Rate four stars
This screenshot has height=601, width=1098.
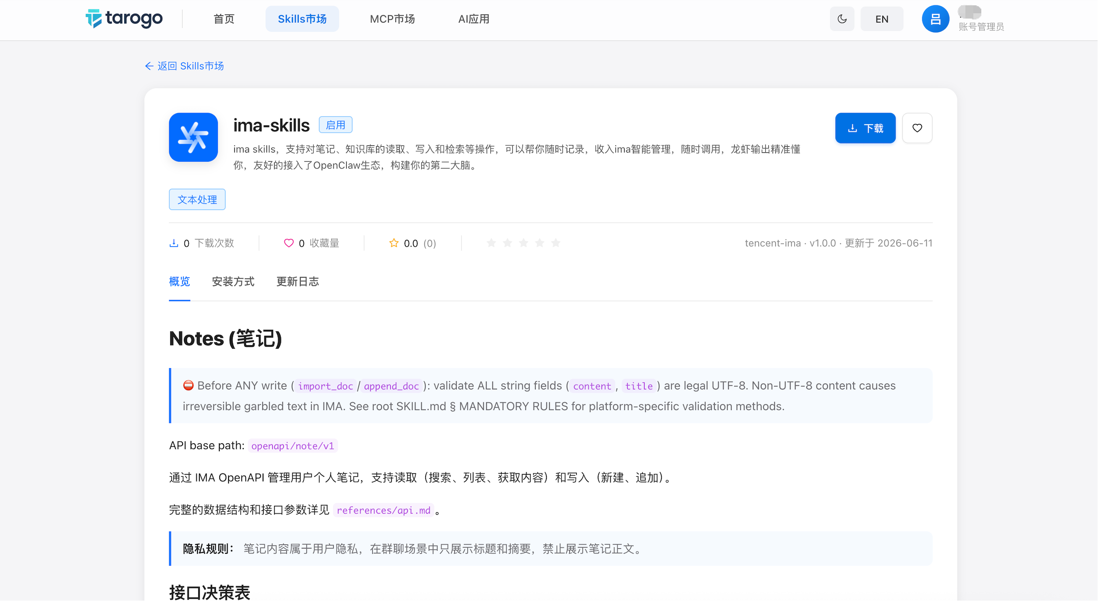(x=540, y=243)
